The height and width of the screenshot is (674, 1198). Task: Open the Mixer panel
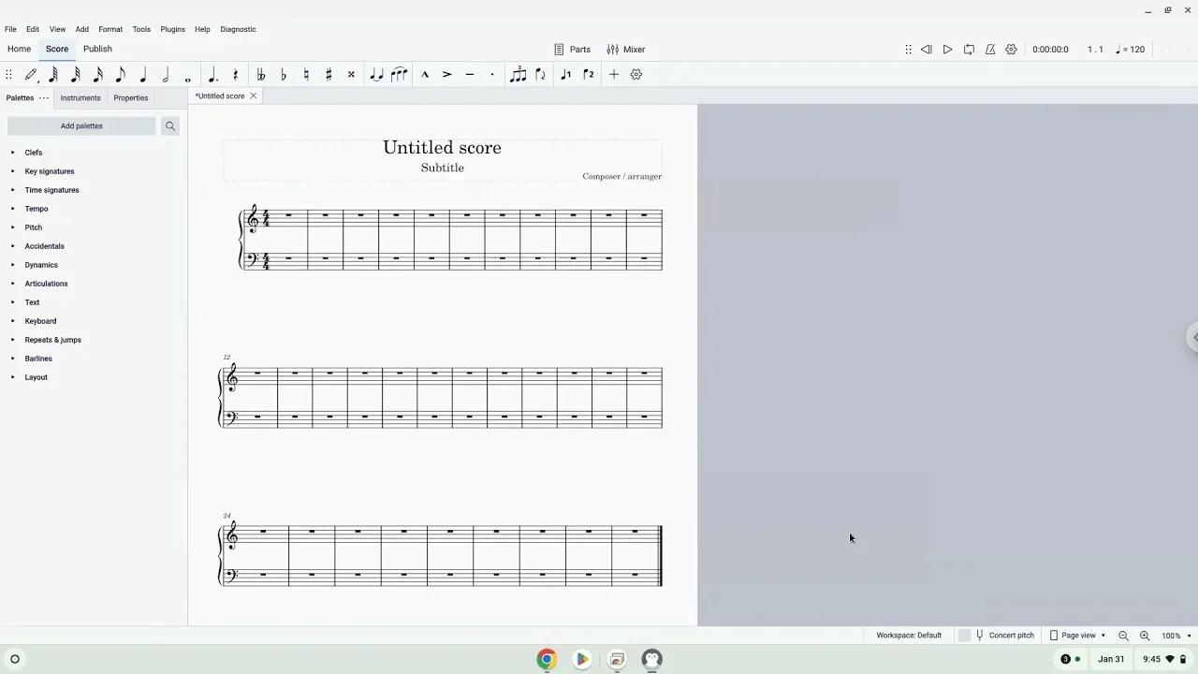[x=626, y=49]
